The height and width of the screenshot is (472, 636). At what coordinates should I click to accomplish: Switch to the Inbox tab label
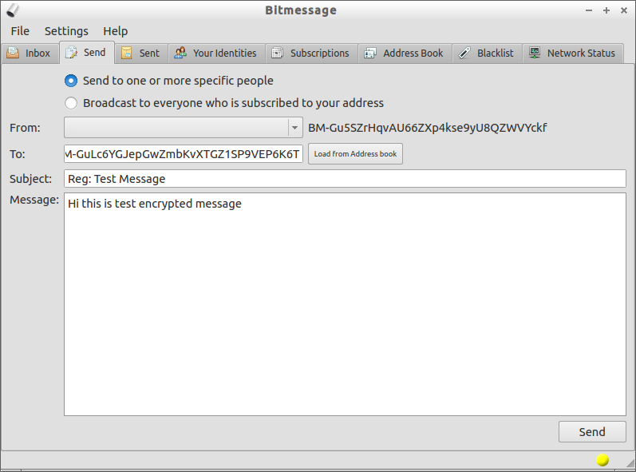(38, 54)
